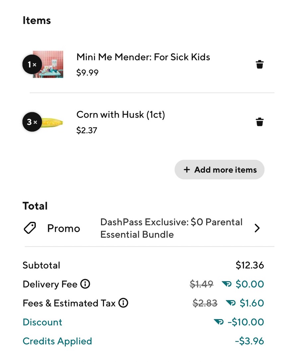Delete the Mini Me Mender item
Screen dimensions: 298x362
point(260,64)
